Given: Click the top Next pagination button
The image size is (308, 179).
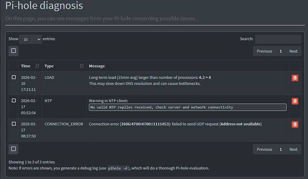Looking at the screenshot, I should pyautogui.click(x=293, y=51).
